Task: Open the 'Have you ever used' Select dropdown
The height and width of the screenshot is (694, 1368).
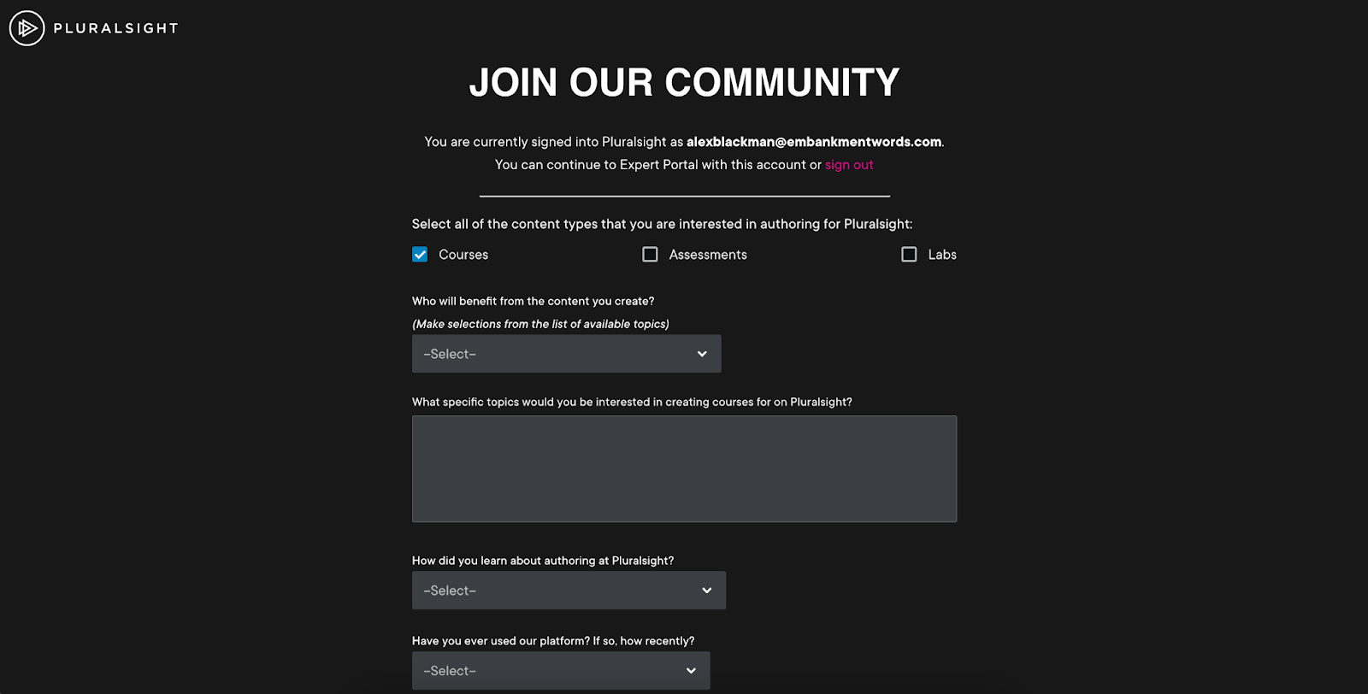Action: pos(560,670)
